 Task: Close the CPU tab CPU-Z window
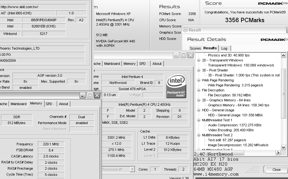[x=191, y=55]
